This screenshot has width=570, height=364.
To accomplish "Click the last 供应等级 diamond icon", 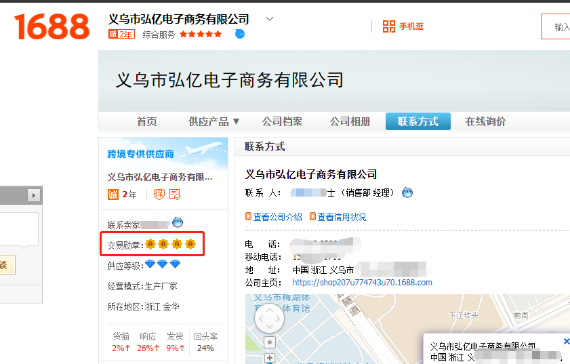I will tap(176, 264).
